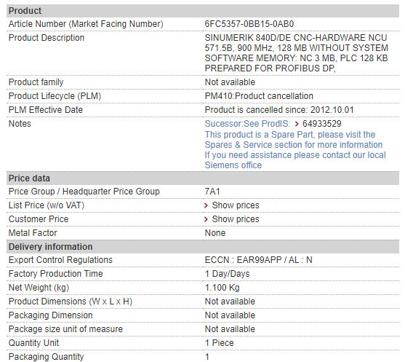This screenshot has width=405, height=362.
Task: Click the red arrow before 64933529
Action: click(297, 124)
